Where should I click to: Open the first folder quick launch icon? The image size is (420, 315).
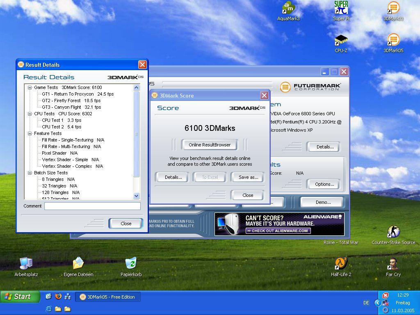tap(58, 309)
